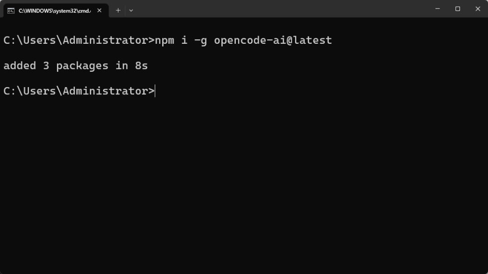Click the "-g" flag in the command
The height and width of the screenshot is (274, 488).
(x=201, y=40)
